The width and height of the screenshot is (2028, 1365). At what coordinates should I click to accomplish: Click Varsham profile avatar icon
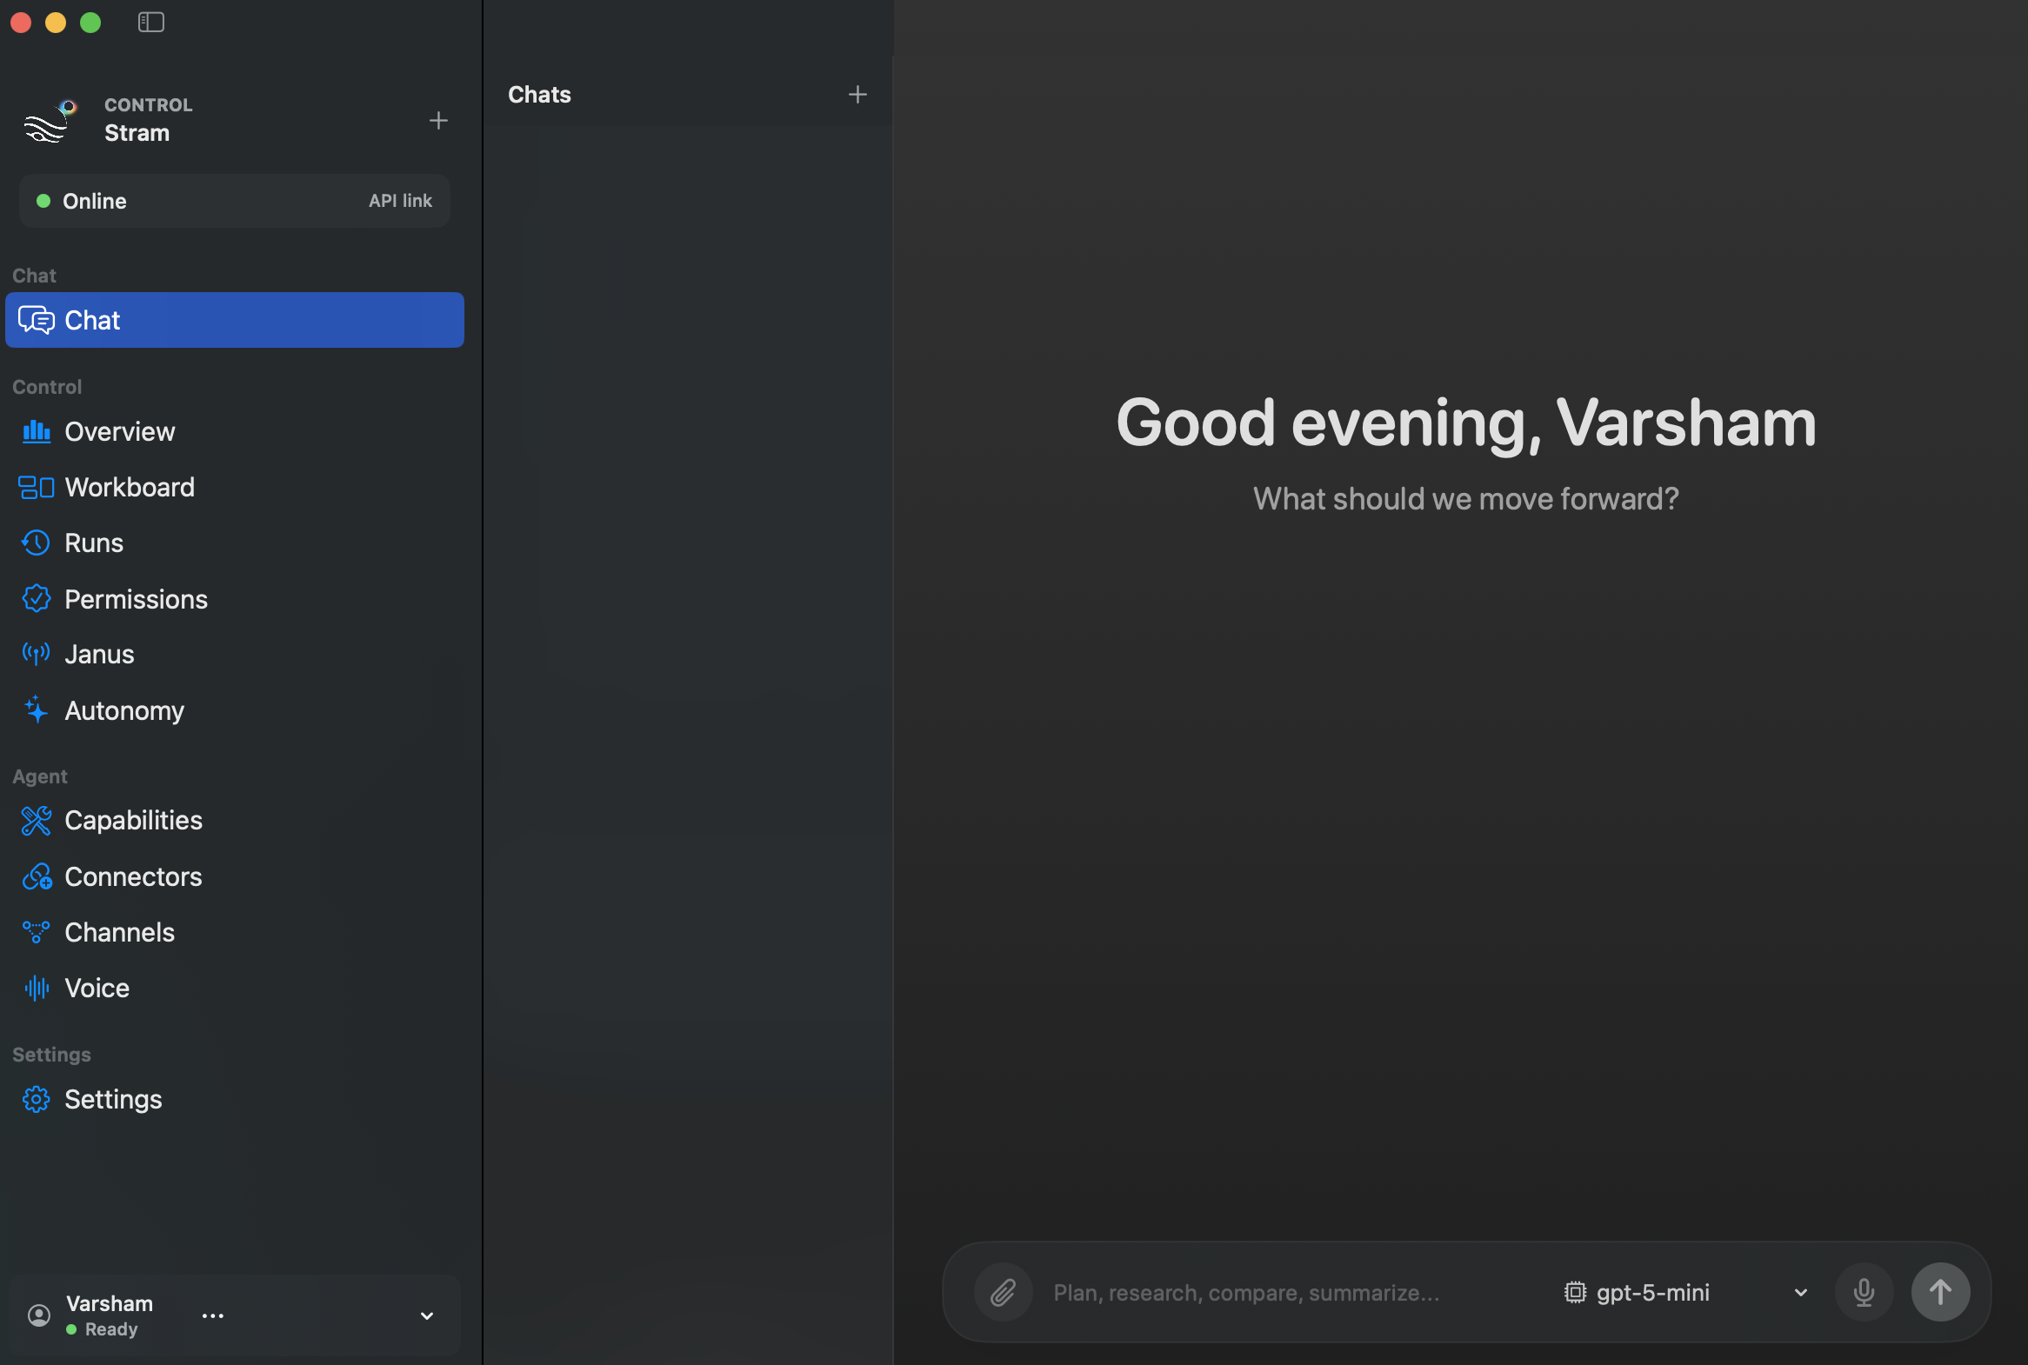(x=39, y=1315)
